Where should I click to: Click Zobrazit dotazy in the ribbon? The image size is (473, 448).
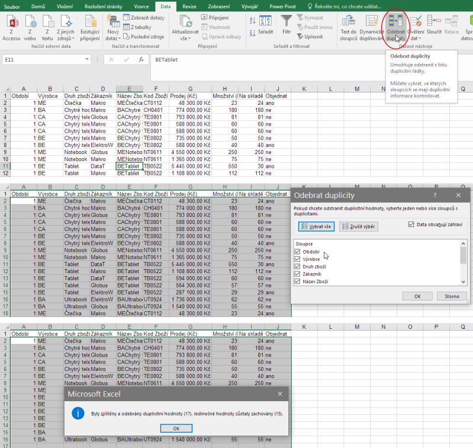coord(144,18)
